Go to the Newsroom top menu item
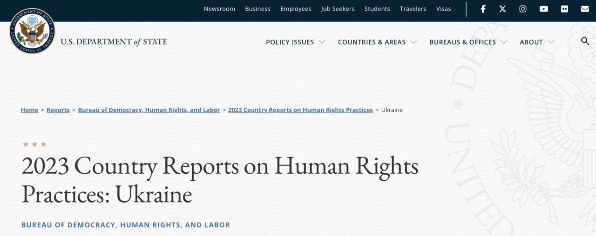 [x=219, y=9]
